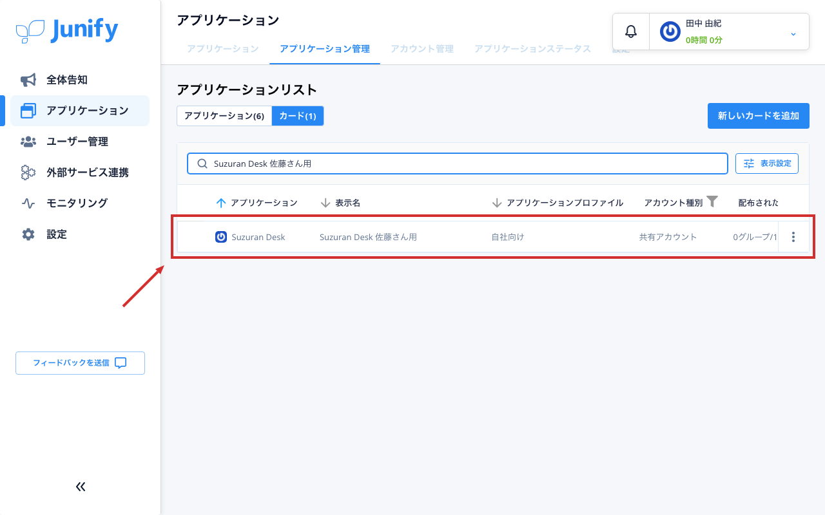Viewport: 825px width, 515px height.
Task: Switch to アカウント管理 tab
Action: [x=422, y=49]
